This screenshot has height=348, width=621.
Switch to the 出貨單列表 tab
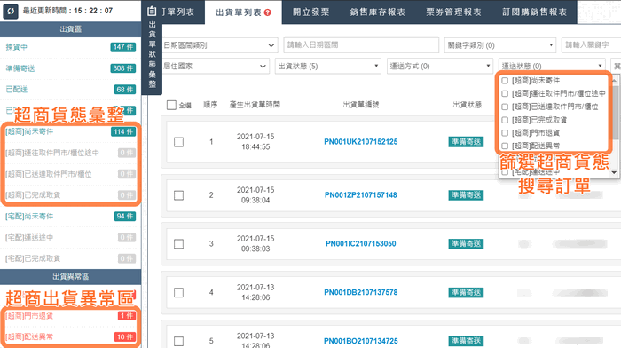(243, 12)
